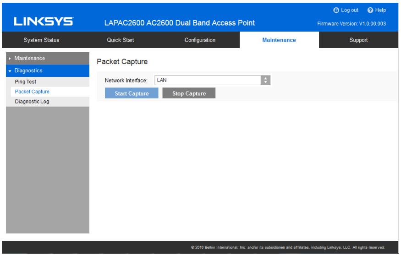Screen dimensions: 401x255
Task: Click the LAPAC2600 AC2600 Dual Band Access Point title
Action: point(180,23)
